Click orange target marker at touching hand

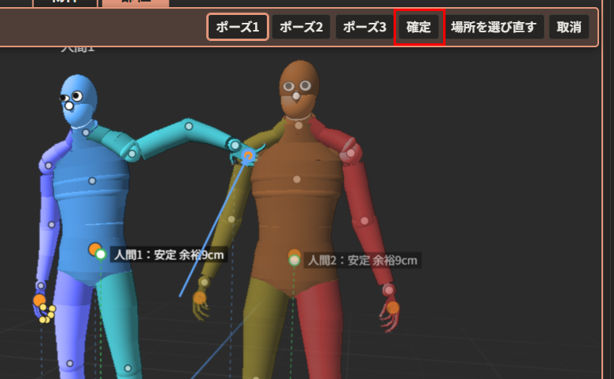[x=248, y=156]
